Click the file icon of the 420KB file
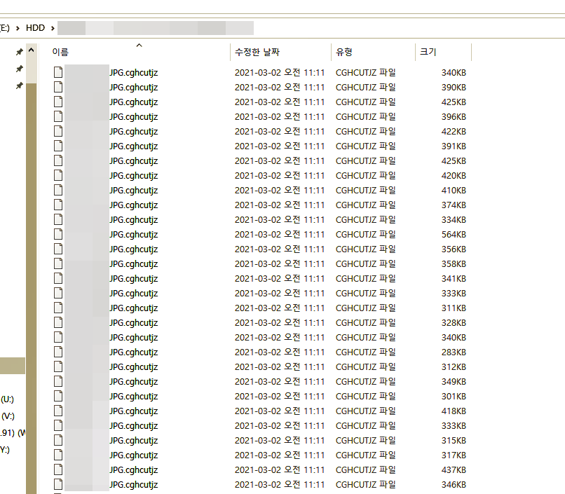Viewport: 565px width, 494px height. coord(58,176)
